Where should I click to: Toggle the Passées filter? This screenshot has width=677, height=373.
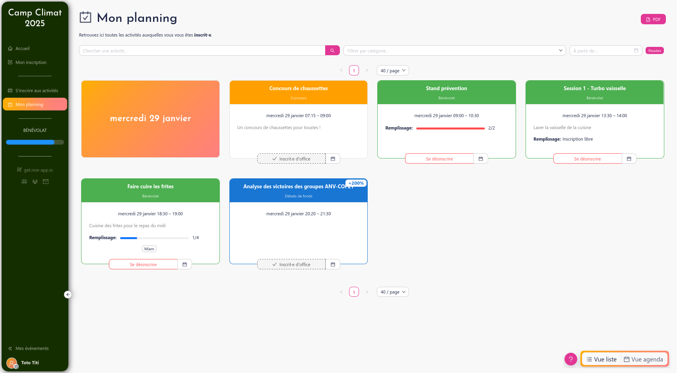pos(654,50)
